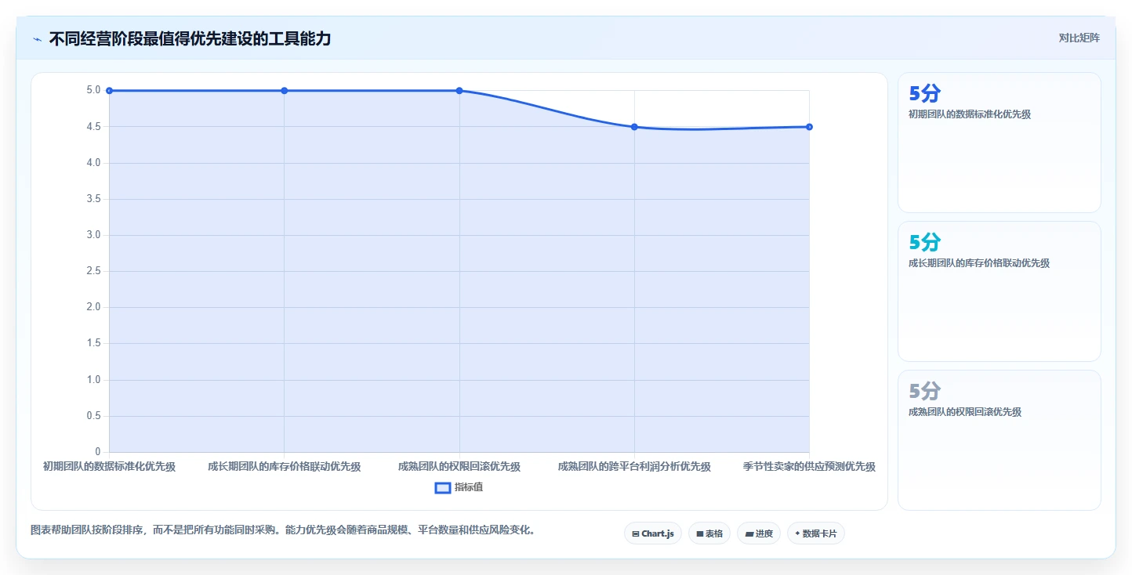Click the chart icon beside the panel title
The height and width of the screenshot is (575, 1132).
coord(37,39)
